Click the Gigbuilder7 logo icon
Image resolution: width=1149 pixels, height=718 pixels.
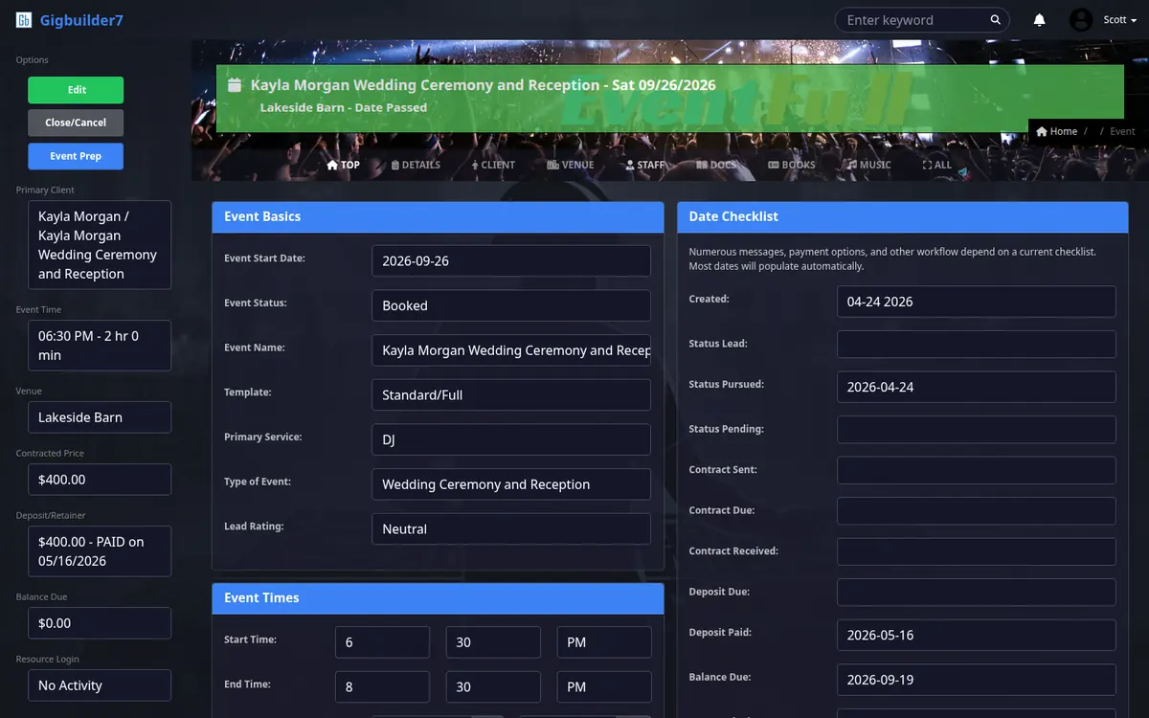[24, 20]
